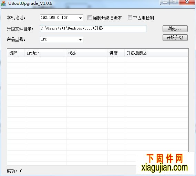Click the 状态 column header

[x=87, y=53]
